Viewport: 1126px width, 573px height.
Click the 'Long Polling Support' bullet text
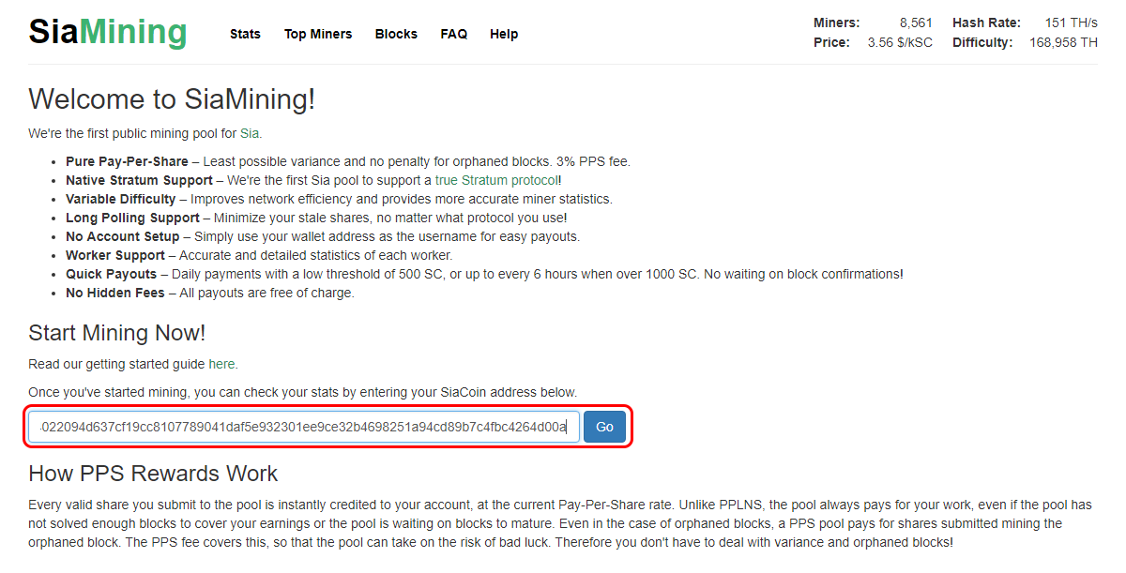(132, 218)
